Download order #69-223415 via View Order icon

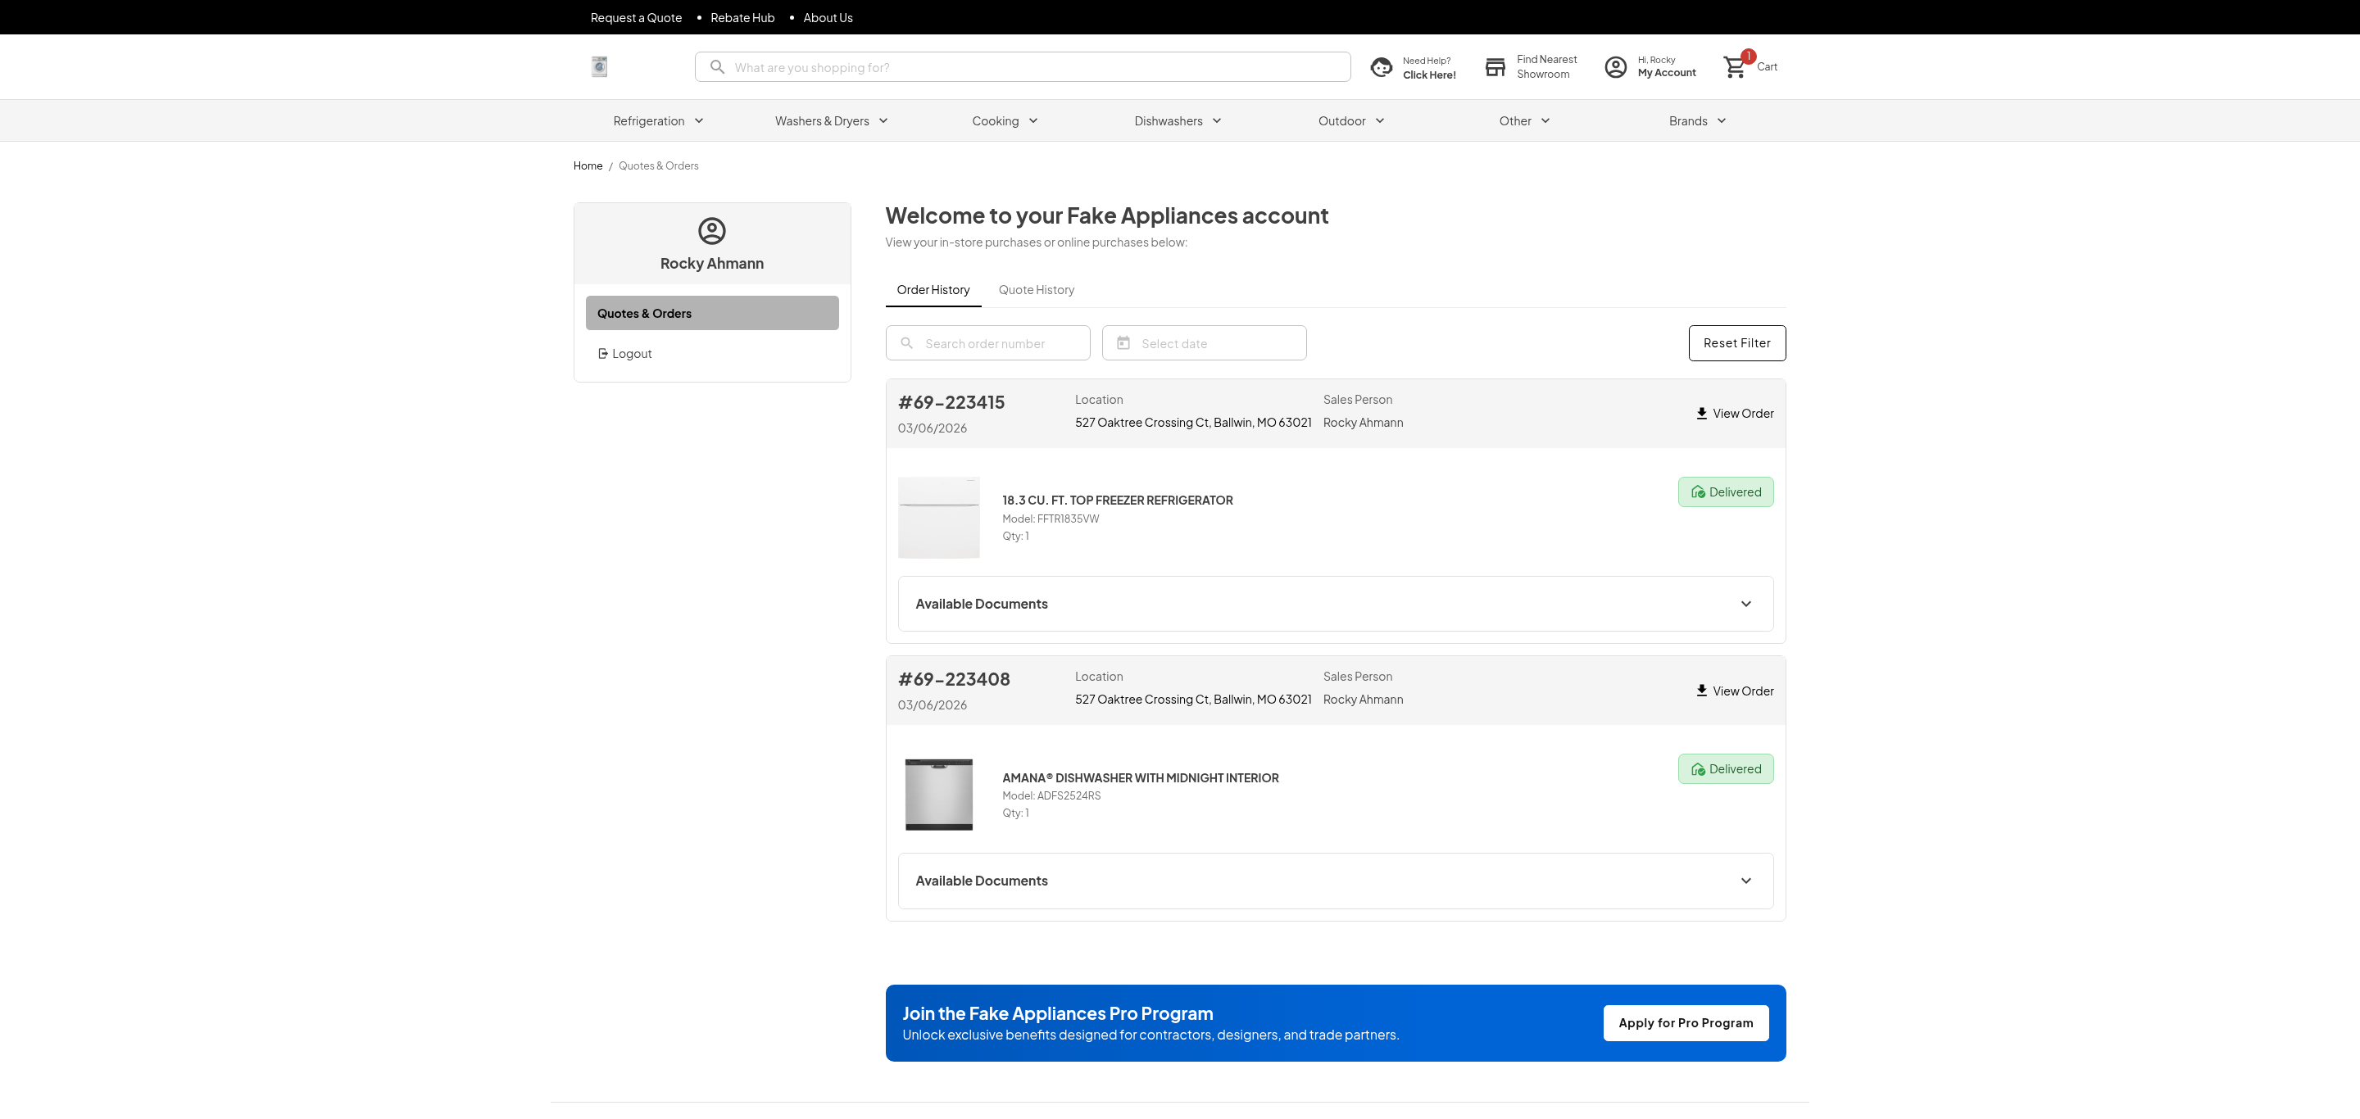pos(1701,413)
